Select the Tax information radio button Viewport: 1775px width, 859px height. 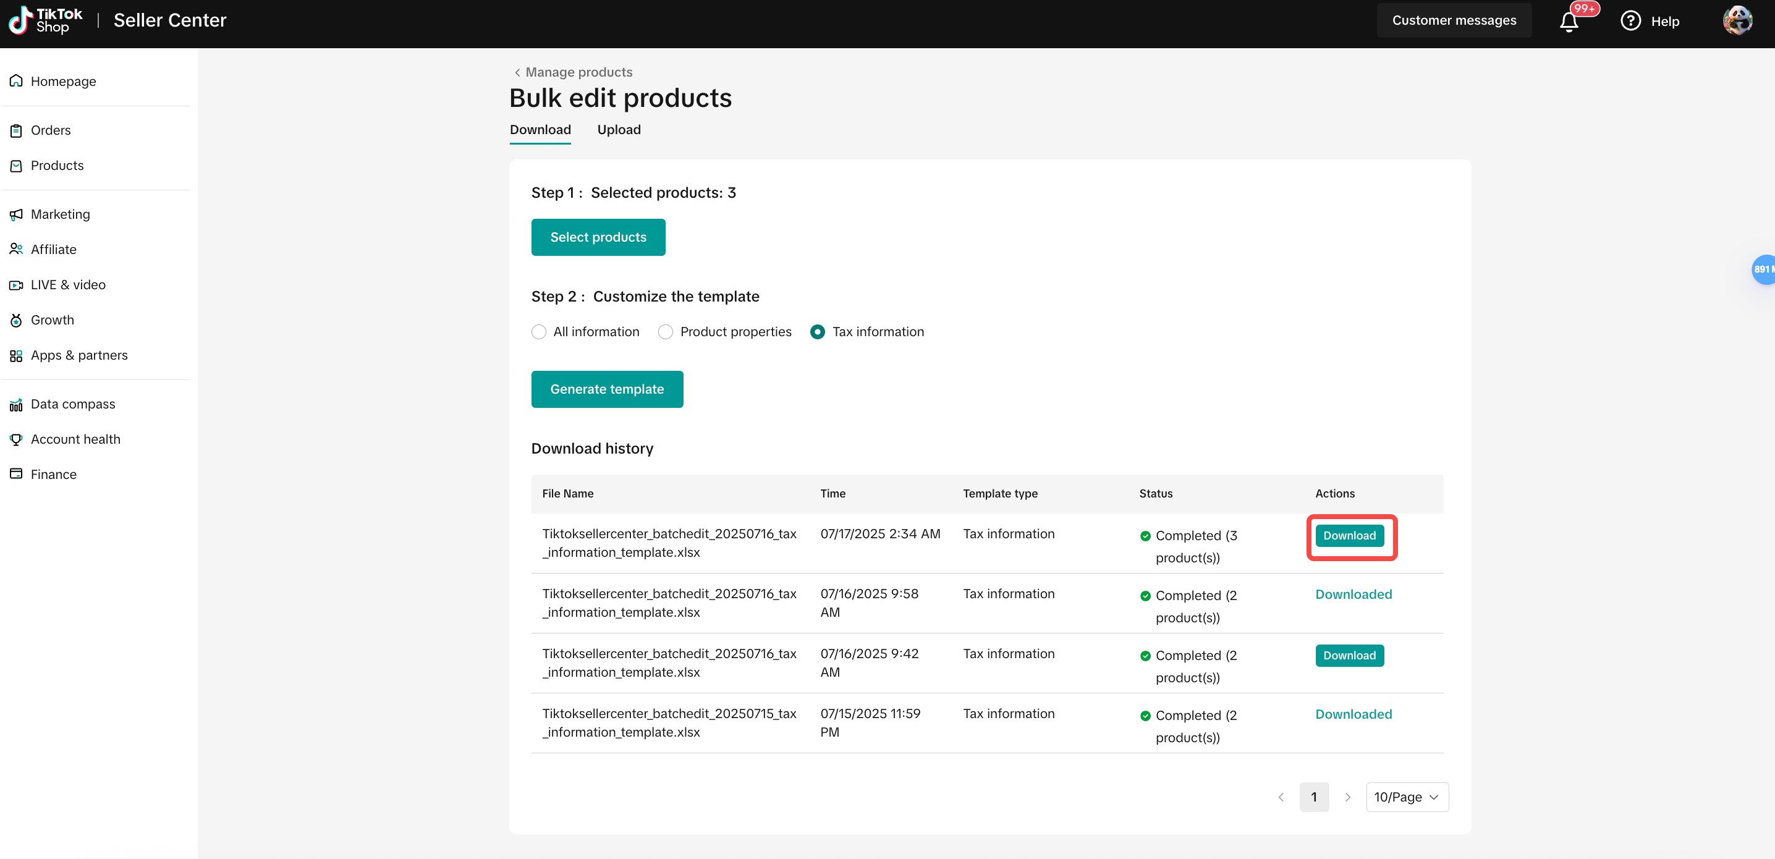click(x=817, y=332)
